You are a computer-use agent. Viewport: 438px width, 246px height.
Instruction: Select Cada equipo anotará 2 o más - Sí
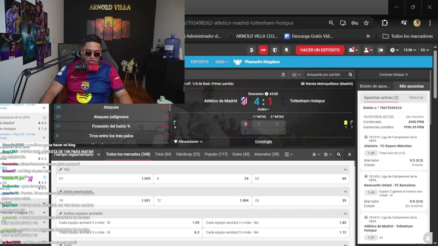pyautogui.click(x=129, y=223)
